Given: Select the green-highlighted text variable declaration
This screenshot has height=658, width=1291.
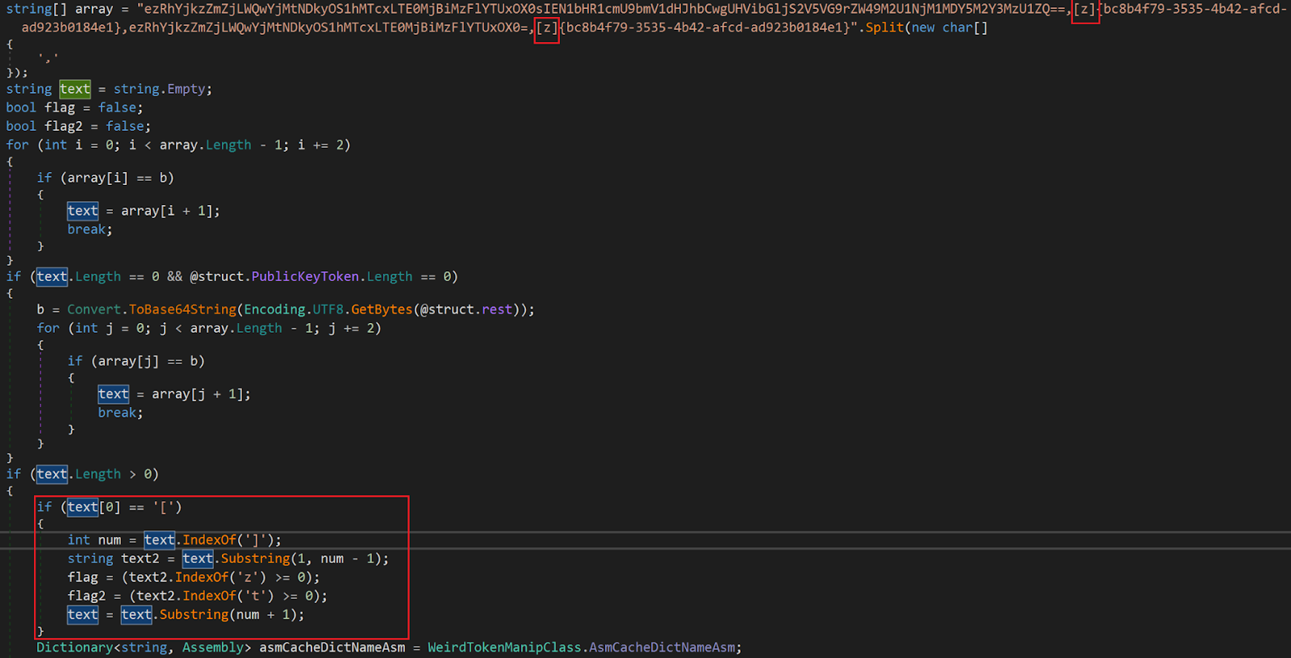Looking at the screenshot, I should click(75, 90).
